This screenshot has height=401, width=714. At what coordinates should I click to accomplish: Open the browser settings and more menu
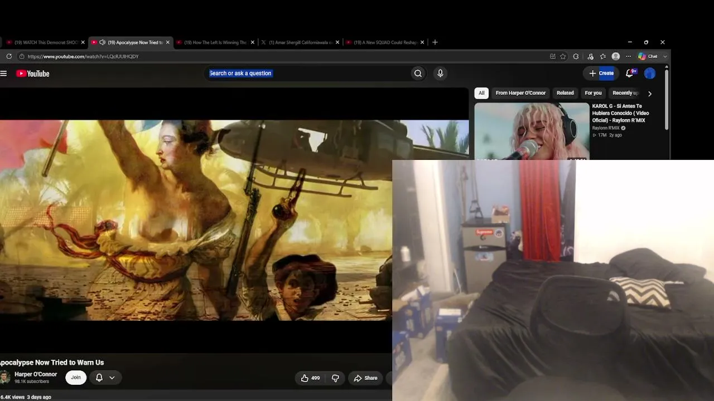click(629, 56)
